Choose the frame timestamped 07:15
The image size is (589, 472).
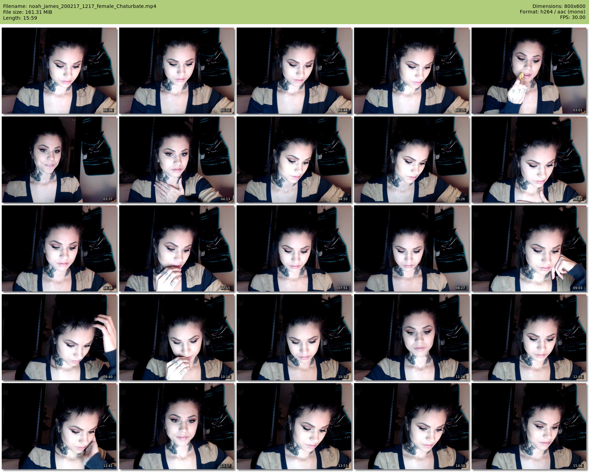(x=177, y=248)
